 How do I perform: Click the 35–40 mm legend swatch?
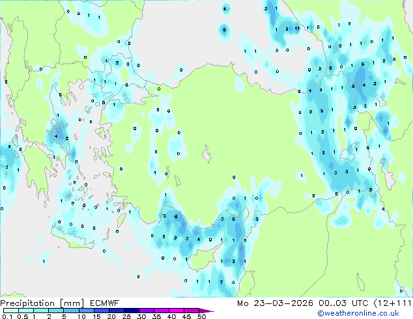(161, 311)
